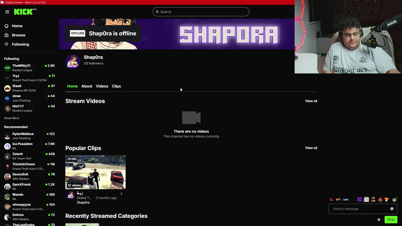Click the Mando channel name

click(x=18, y=195)
